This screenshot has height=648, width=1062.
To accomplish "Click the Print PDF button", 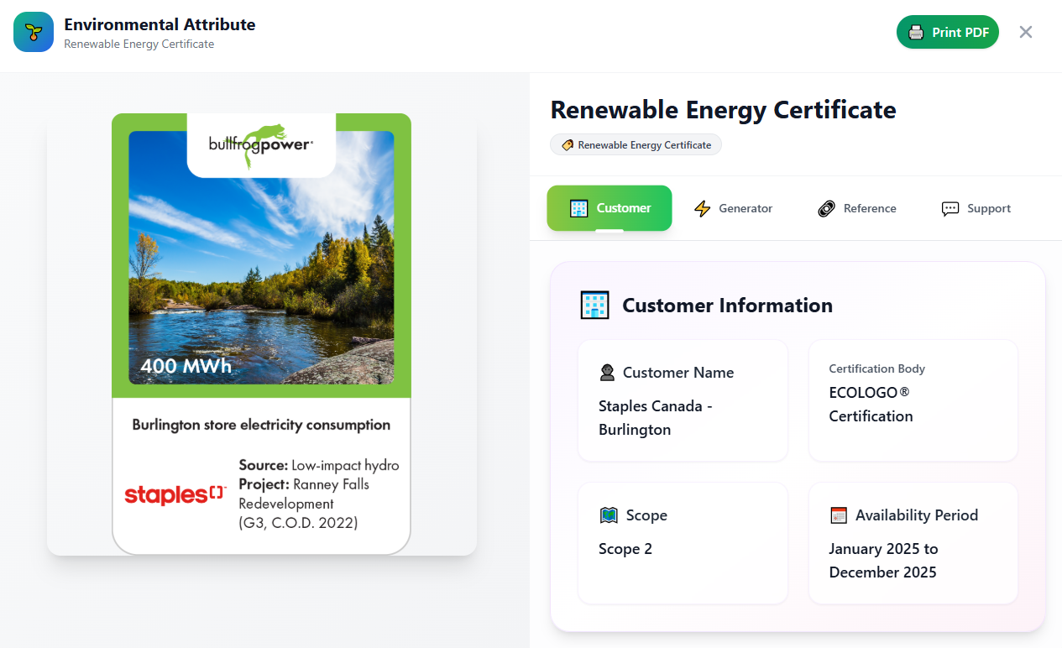I will (947, 32).
